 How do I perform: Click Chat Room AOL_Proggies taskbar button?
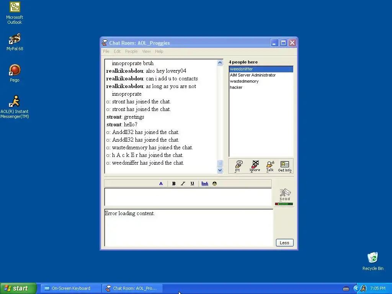coord(132,288)
